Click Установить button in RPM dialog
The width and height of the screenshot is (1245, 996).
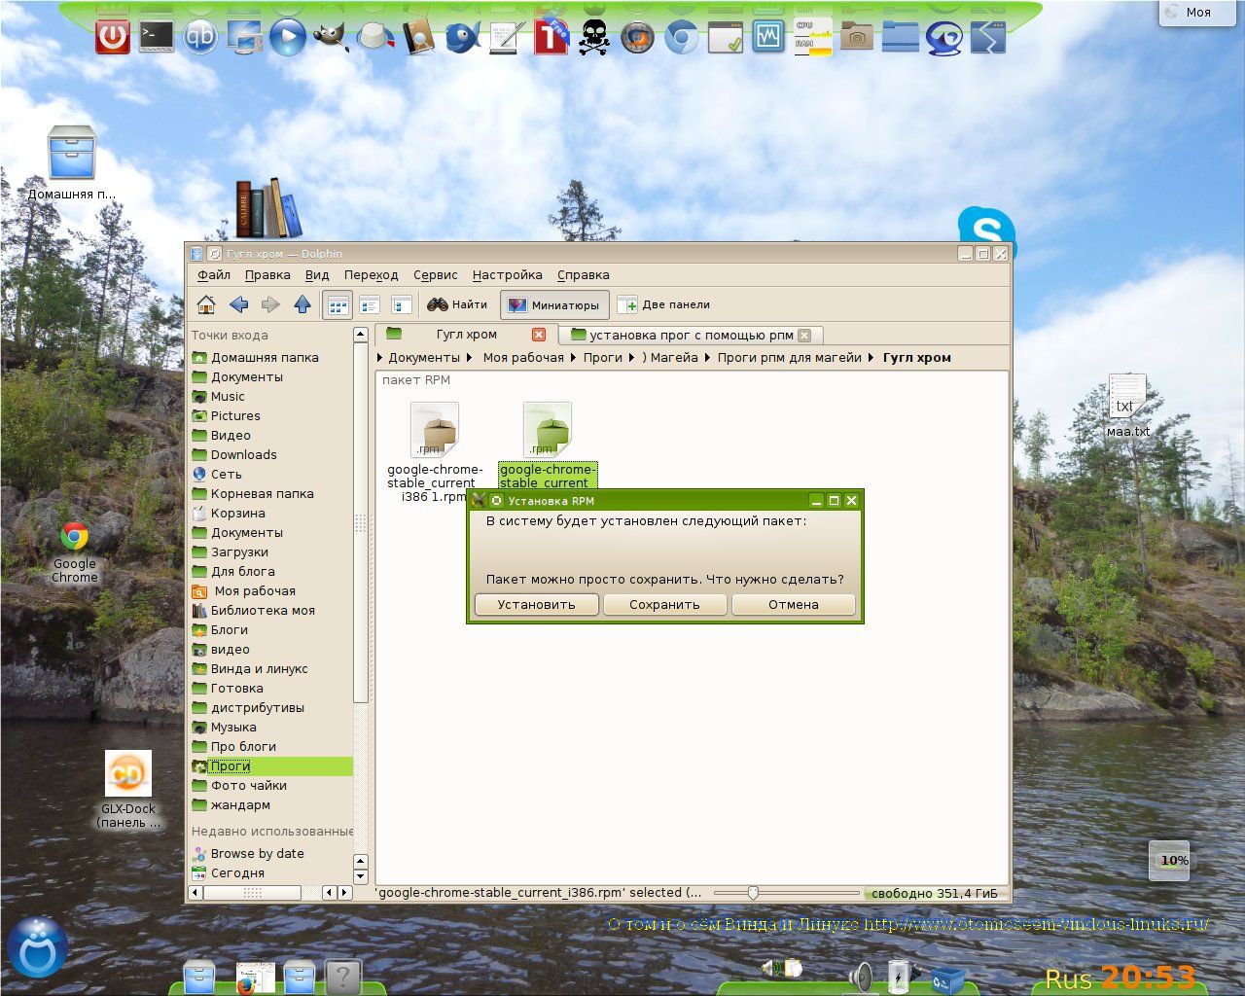point(536,604)
